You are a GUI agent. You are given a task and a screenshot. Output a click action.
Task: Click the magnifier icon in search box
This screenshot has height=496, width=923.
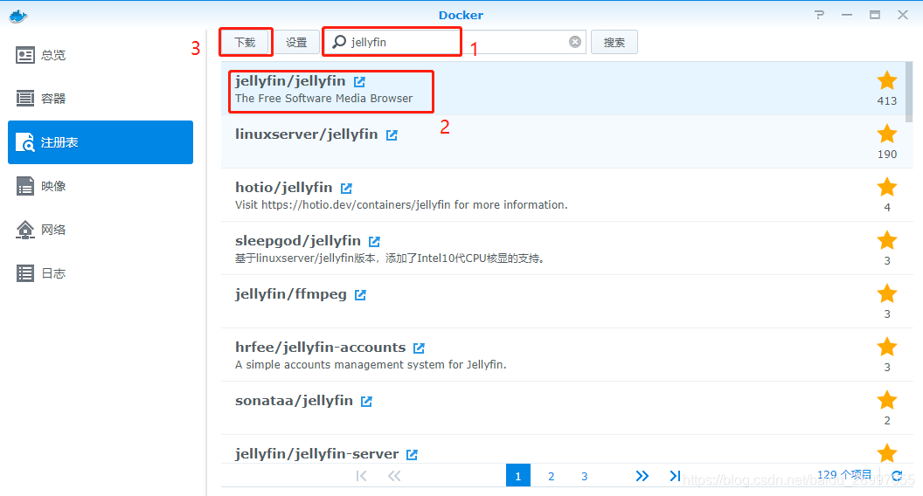339,42
